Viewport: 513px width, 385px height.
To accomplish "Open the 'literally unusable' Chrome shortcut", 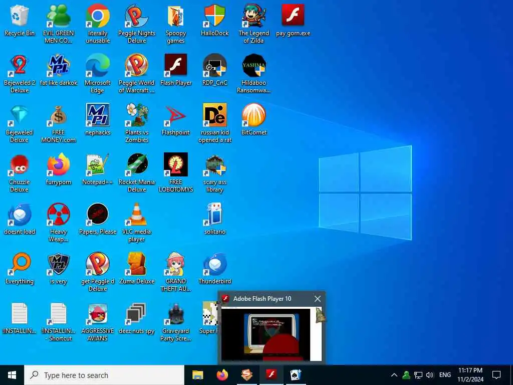I will (x=98, y=24).
